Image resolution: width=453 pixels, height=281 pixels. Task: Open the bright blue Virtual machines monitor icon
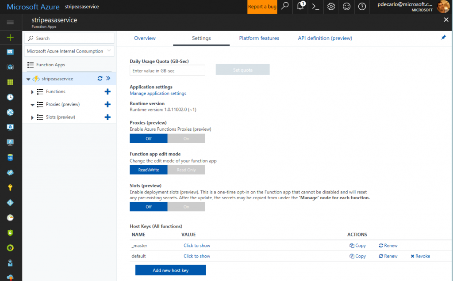[x=10, y=127]
